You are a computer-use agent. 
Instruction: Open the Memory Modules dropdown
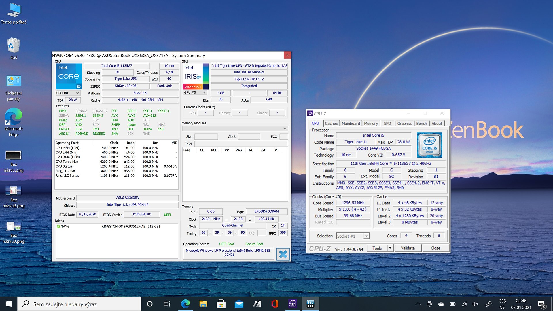pos(235,128)
